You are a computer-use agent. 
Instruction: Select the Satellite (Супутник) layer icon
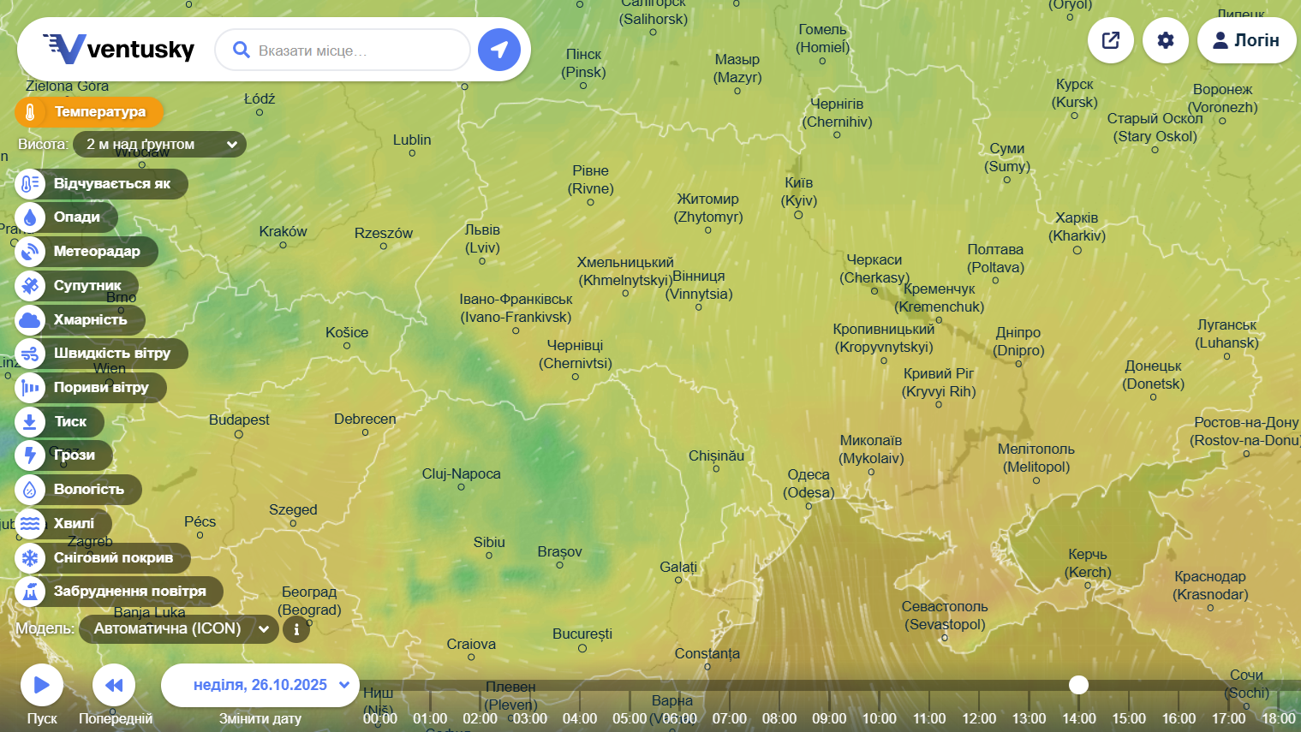click(x=30, y=285)
